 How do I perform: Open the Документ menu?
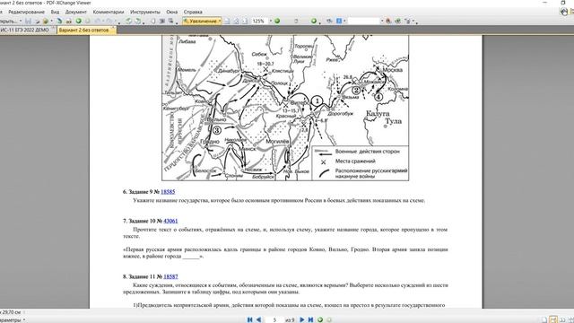coord(75,12)
